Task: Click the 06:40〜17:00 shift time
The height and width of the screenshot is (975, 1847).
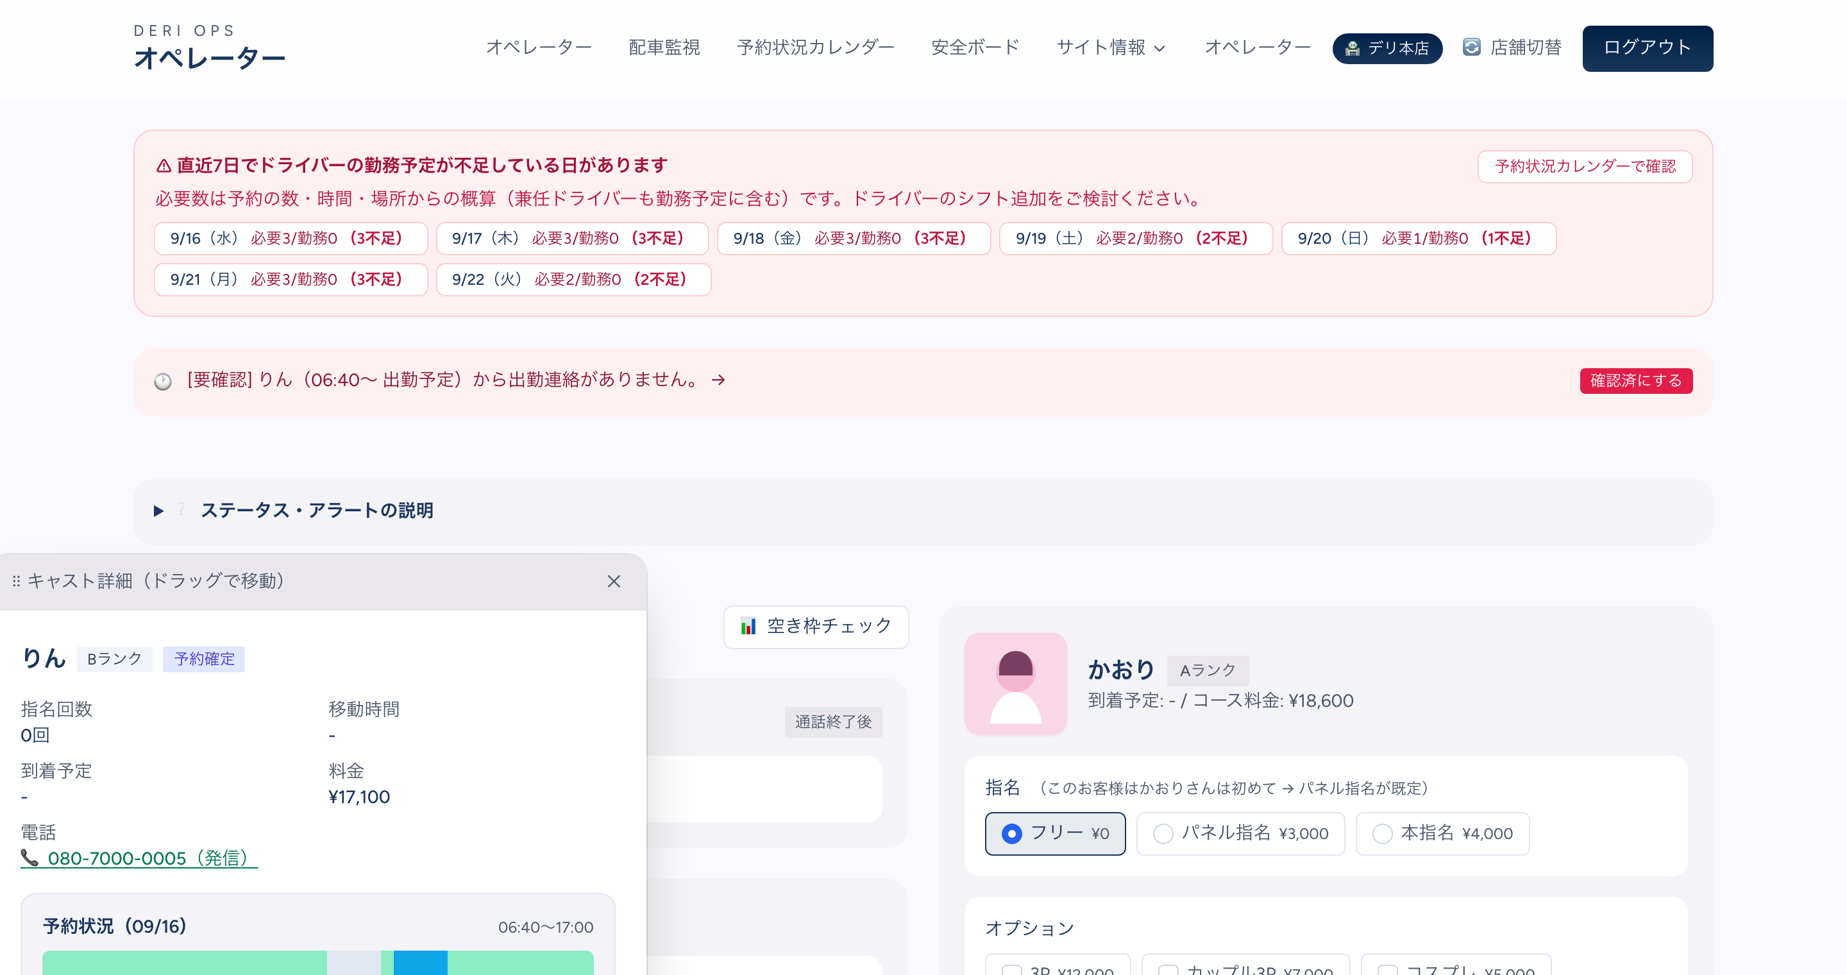Action: pos(546,927)
